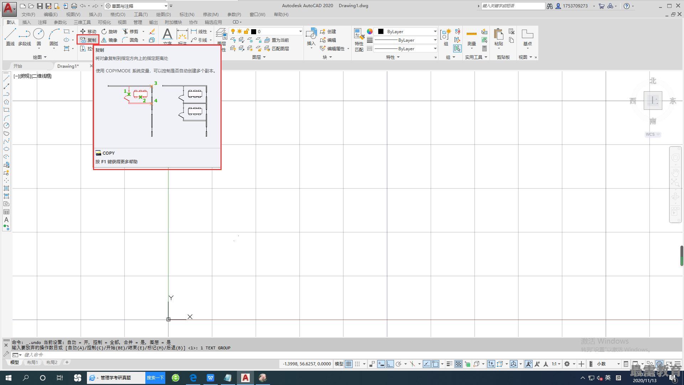Click the Create block (创建) button
The width and height of the screenshot is (684, 385).
tap(328, 31)
